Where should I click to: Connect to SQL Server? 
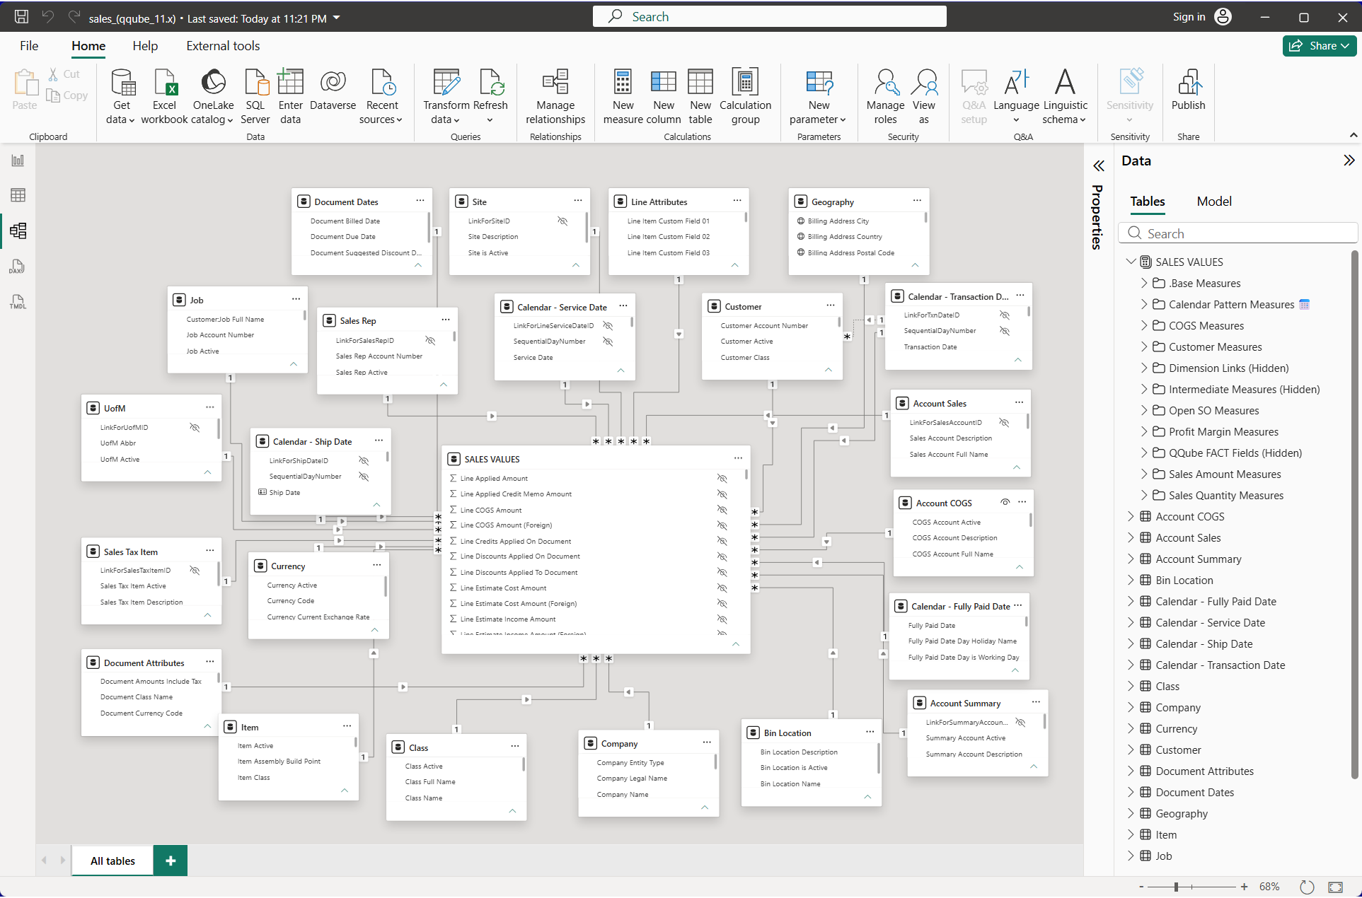tap(255, 97)
